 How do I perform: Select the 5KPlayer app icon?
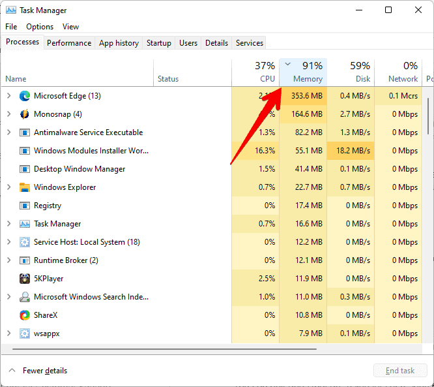tap(25, 279)
